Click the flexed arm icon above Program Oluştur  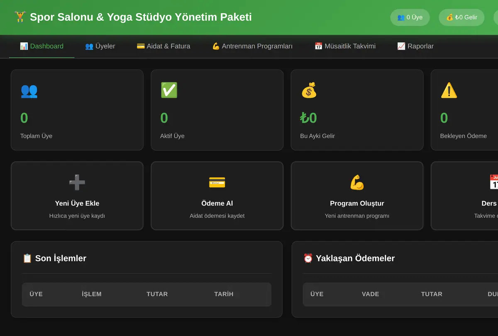click(x=357, y=182)
